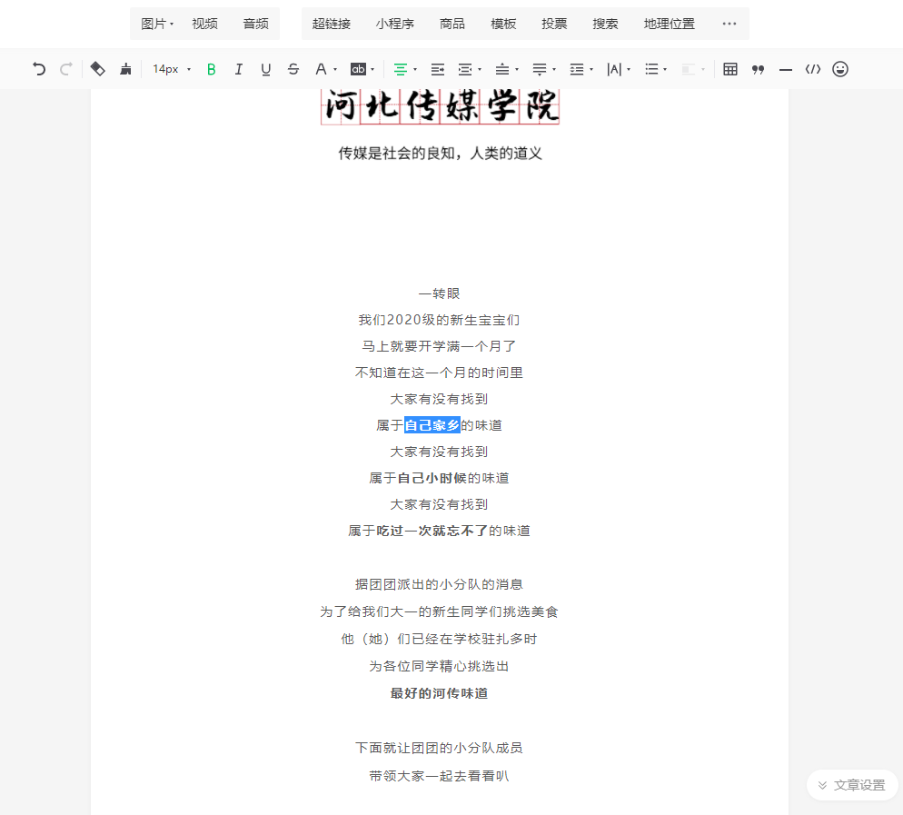This screenshot has height=815, width=903.
Task: Redo the last undone edit
Action: point(66,70)
